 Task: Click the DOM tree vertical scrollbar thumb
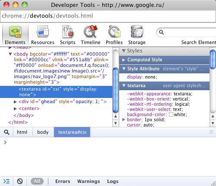tap(115, 90)
